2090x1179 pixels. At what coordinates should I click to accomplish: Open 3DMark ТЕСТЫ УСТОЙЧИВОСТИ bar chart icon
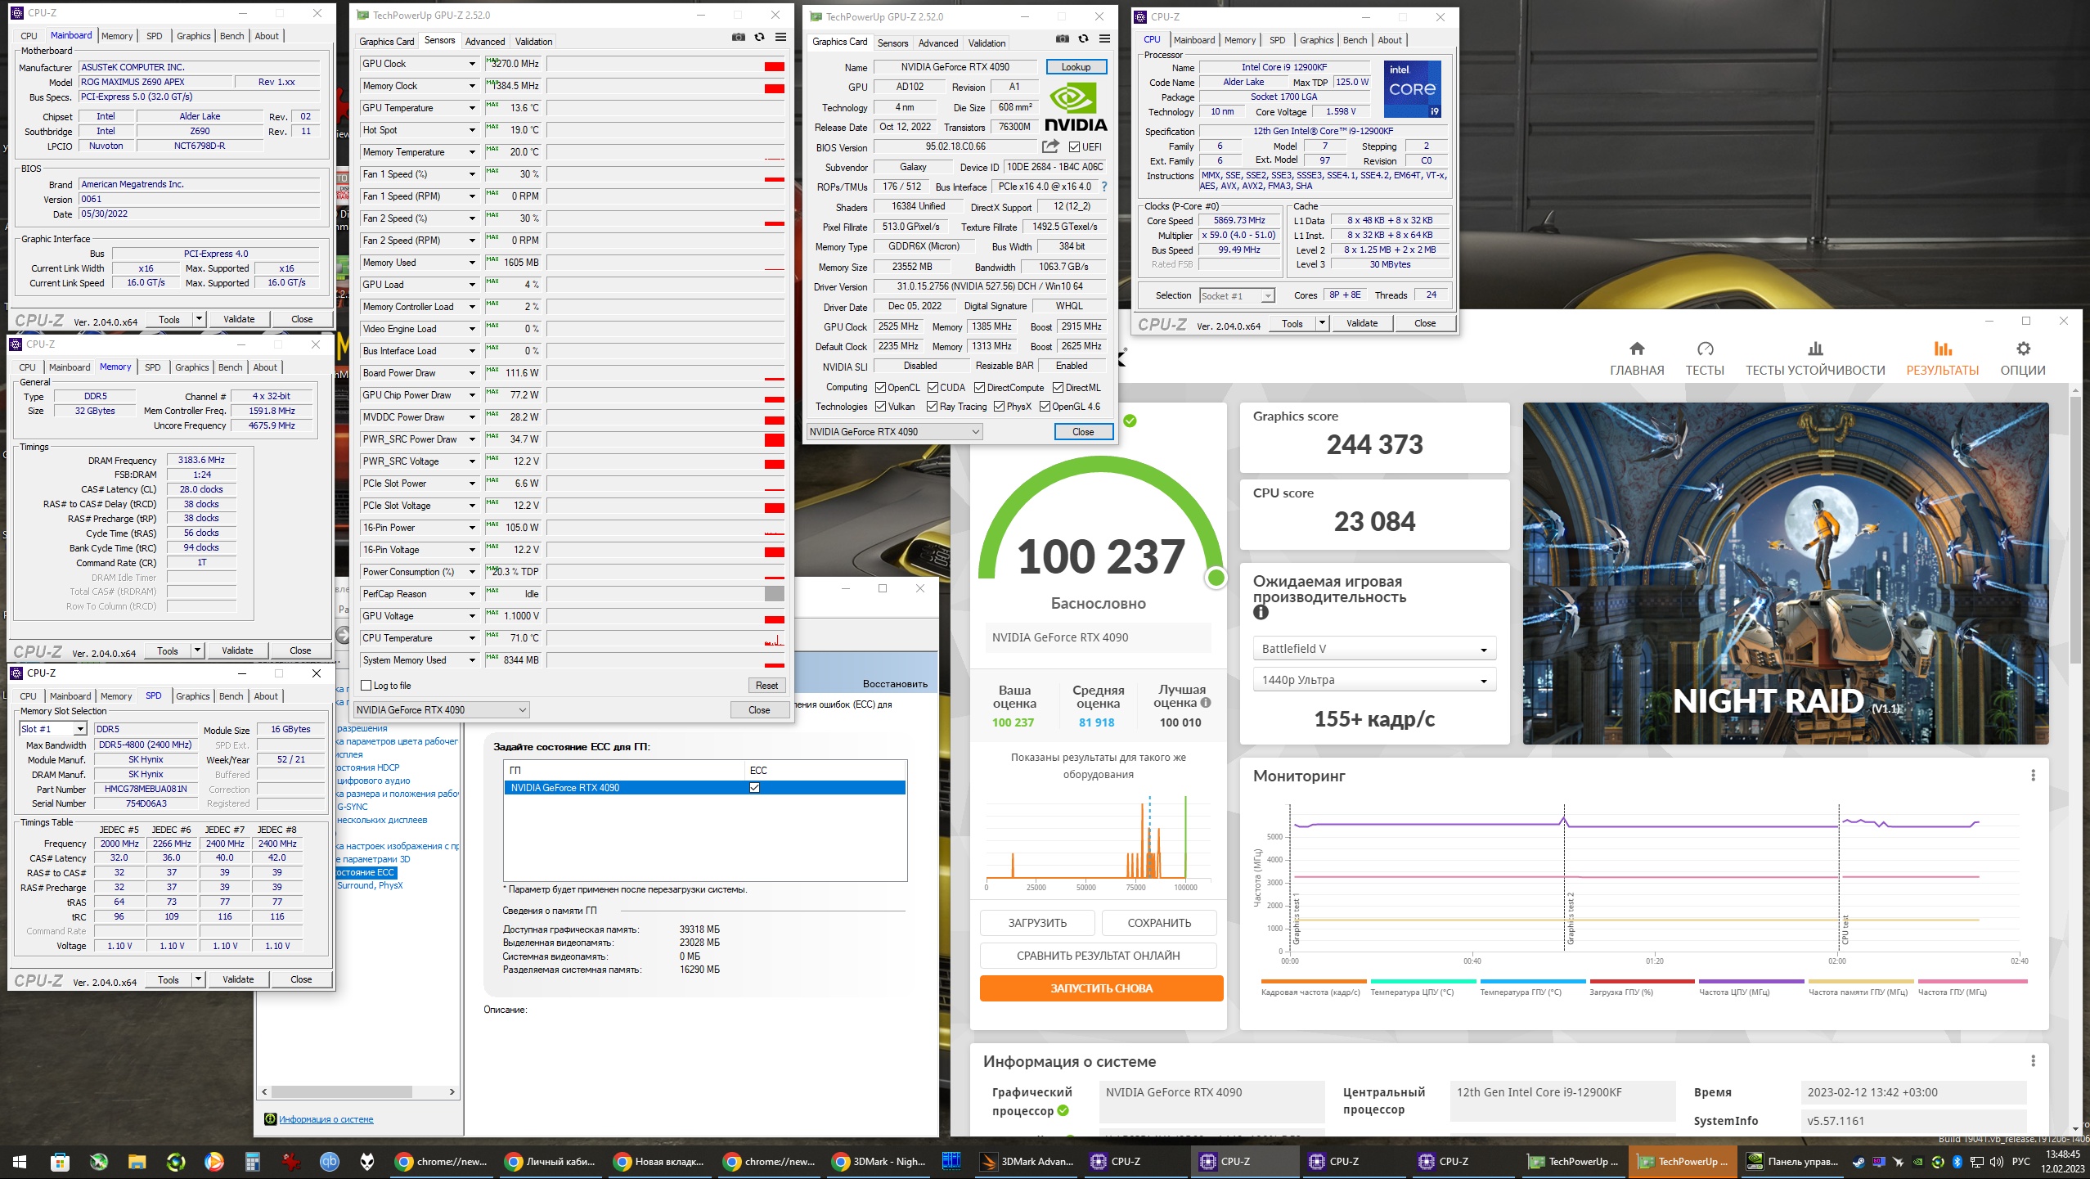pyautogui.click(x=1815, y=349)
